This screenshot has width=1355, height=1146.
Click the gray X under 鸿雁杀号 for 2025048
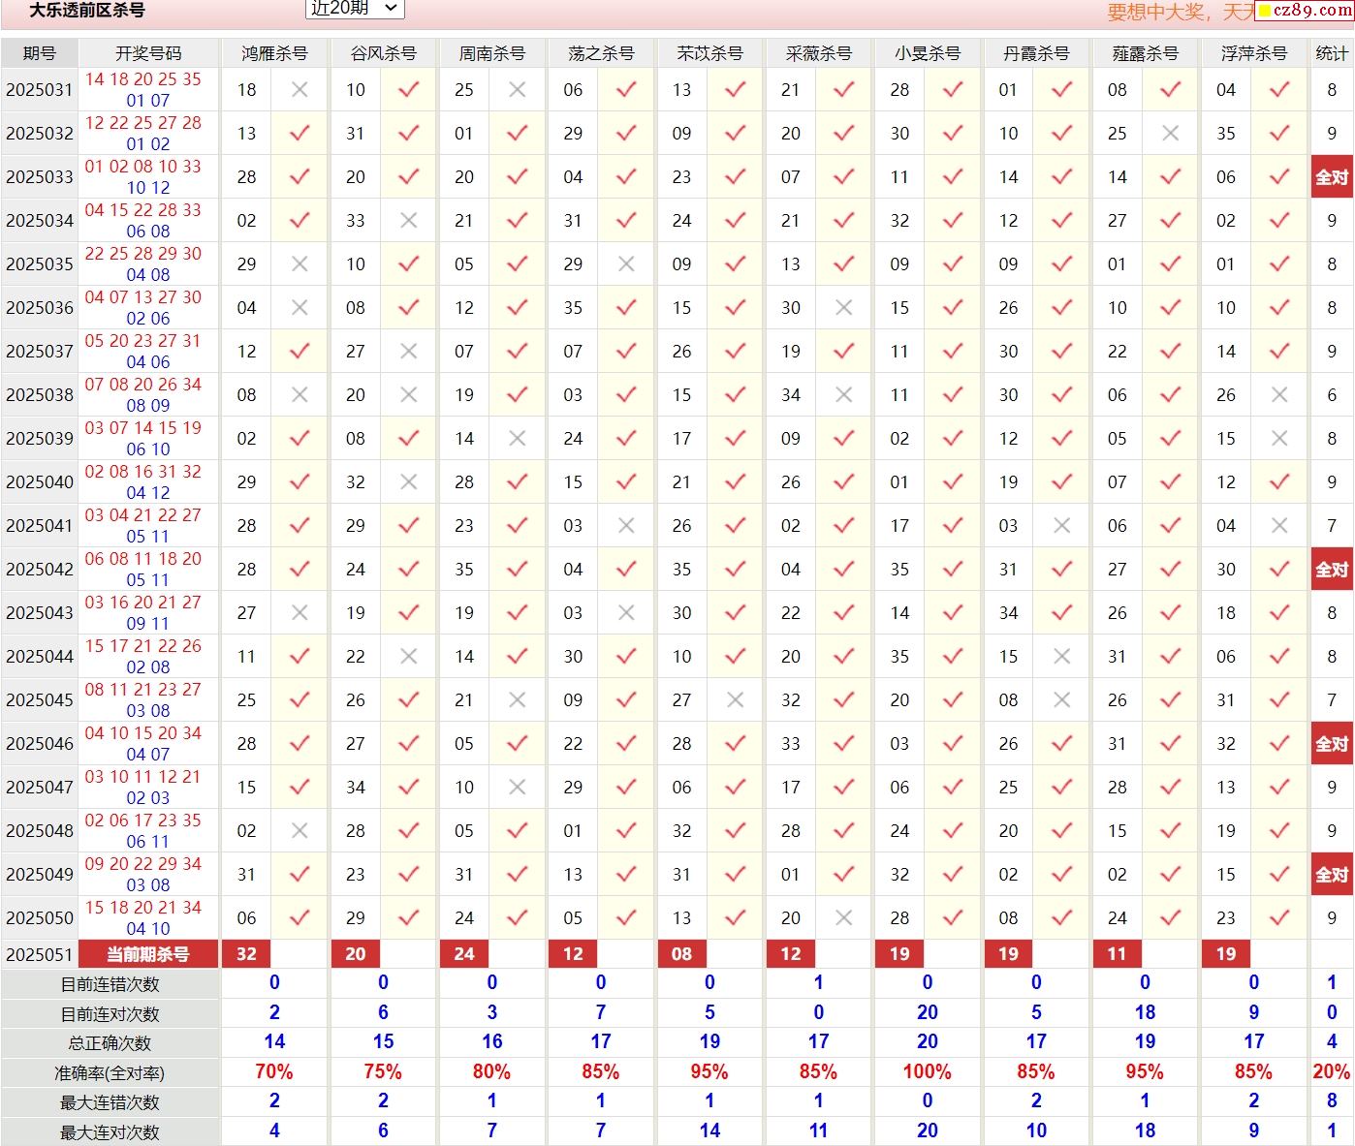[x=299, y=830]
